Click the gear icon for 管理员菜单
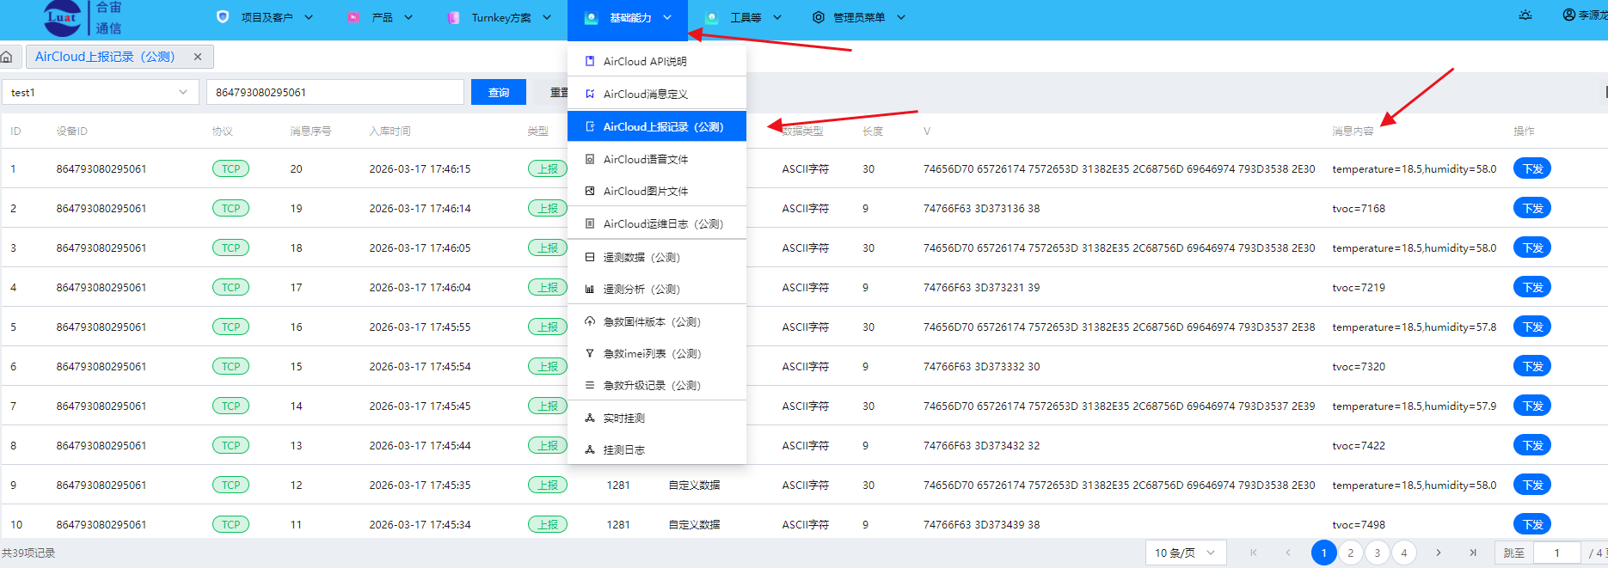Image resolution: width=1608 pixels, height=568 pixels. pyautogui.click(x=819, y=17)
